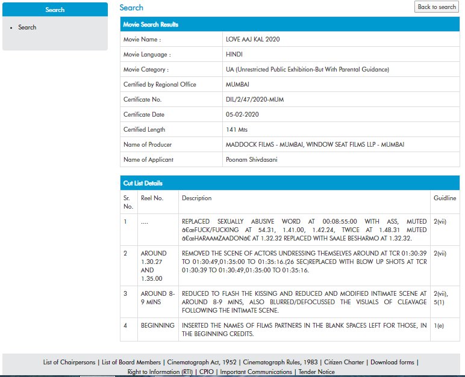The image size is (465, 377).
Task: Click the Cut List Details header
Action: 290,183
